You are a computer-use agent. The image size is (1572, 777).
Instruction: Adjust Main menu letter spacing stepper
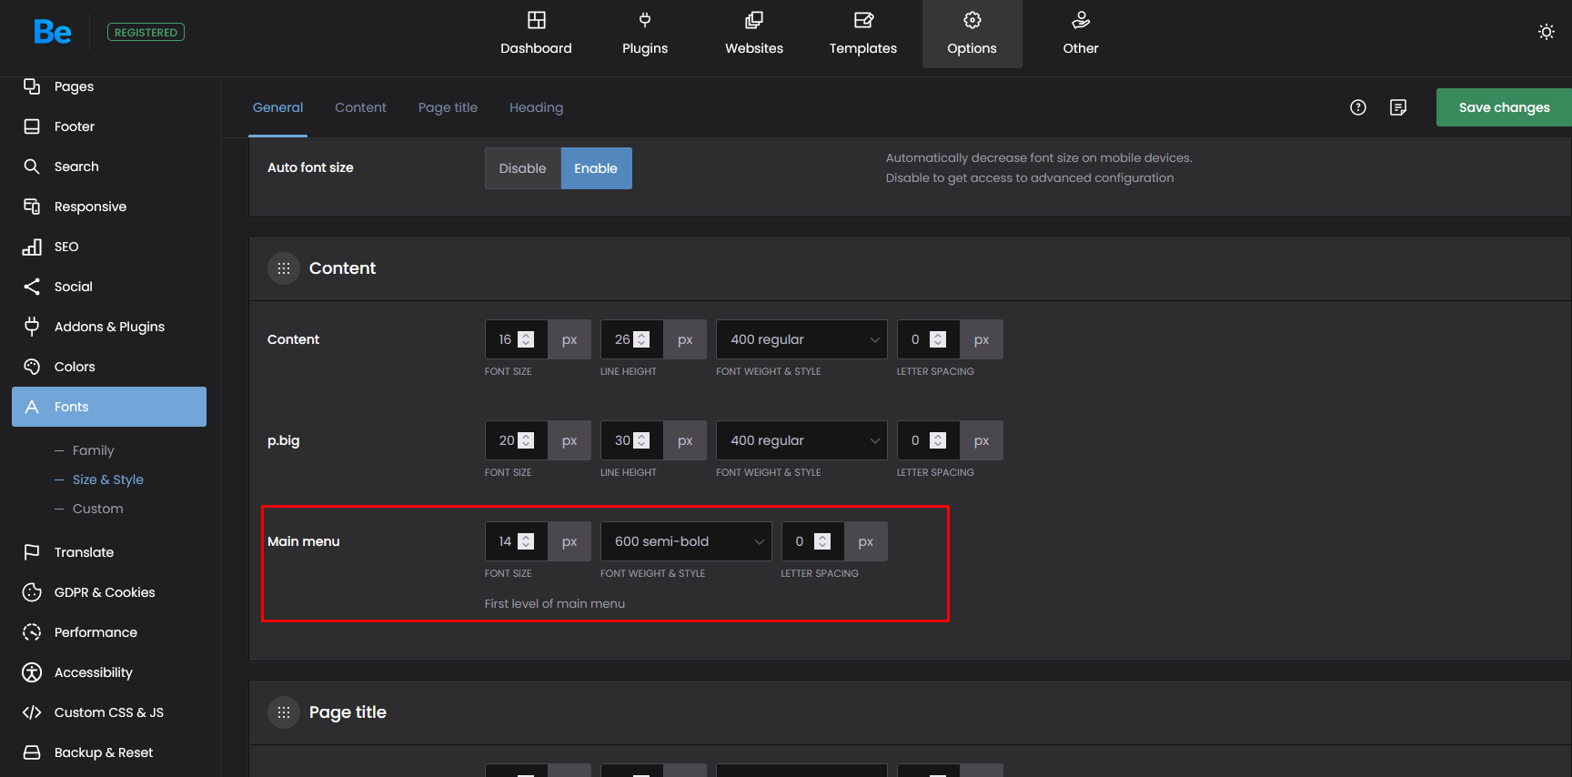[822, 541]
